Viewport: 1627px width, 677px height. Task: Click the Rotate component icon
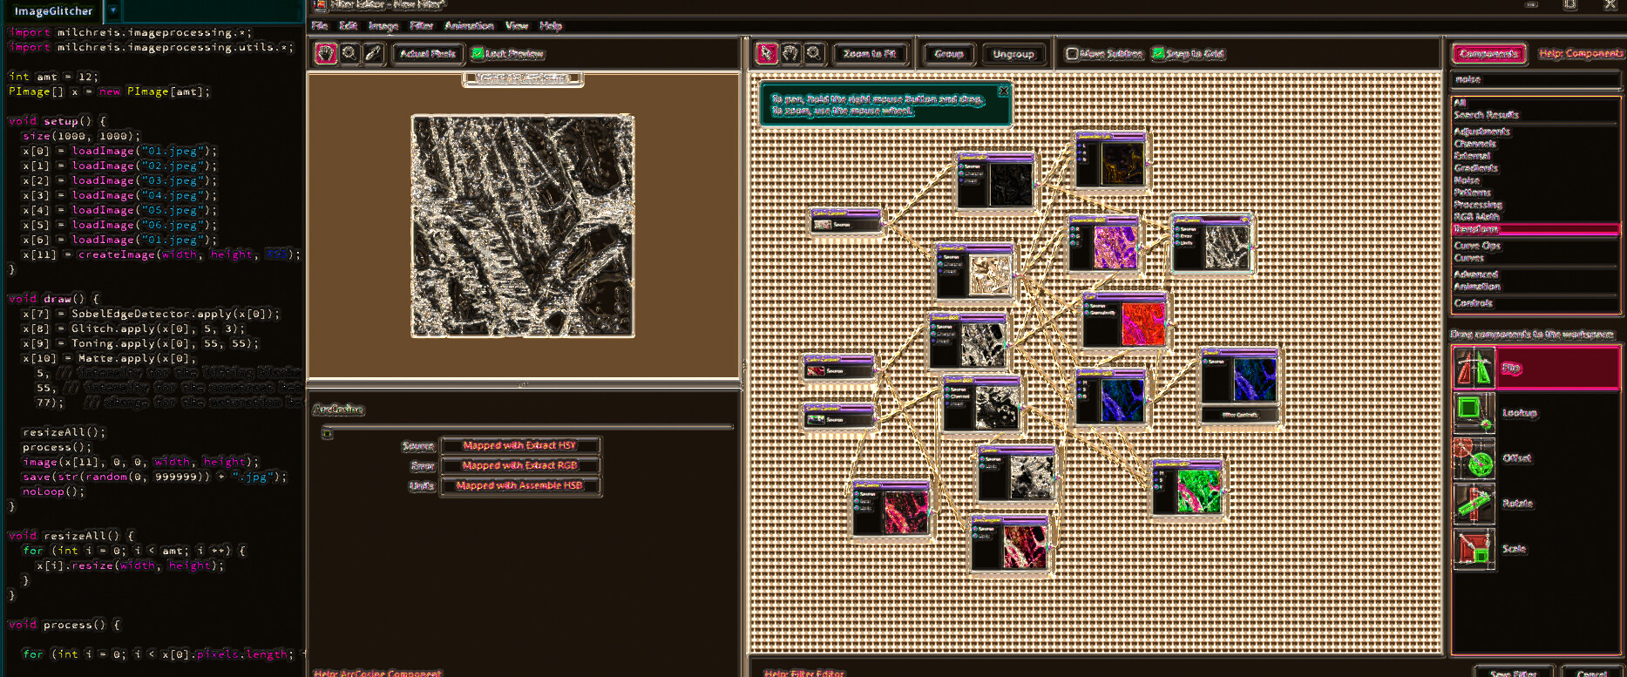(x=1474, y=504)
